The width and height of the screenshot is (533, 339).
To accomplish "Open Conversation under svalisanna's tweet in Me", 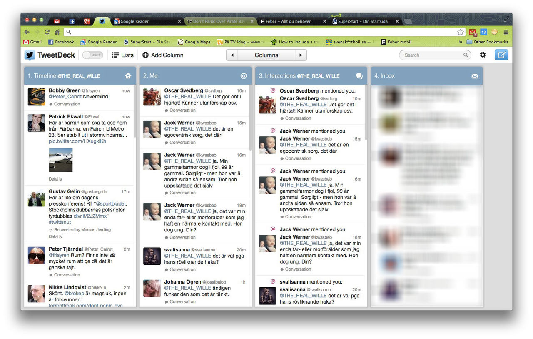I will point(180,269).
